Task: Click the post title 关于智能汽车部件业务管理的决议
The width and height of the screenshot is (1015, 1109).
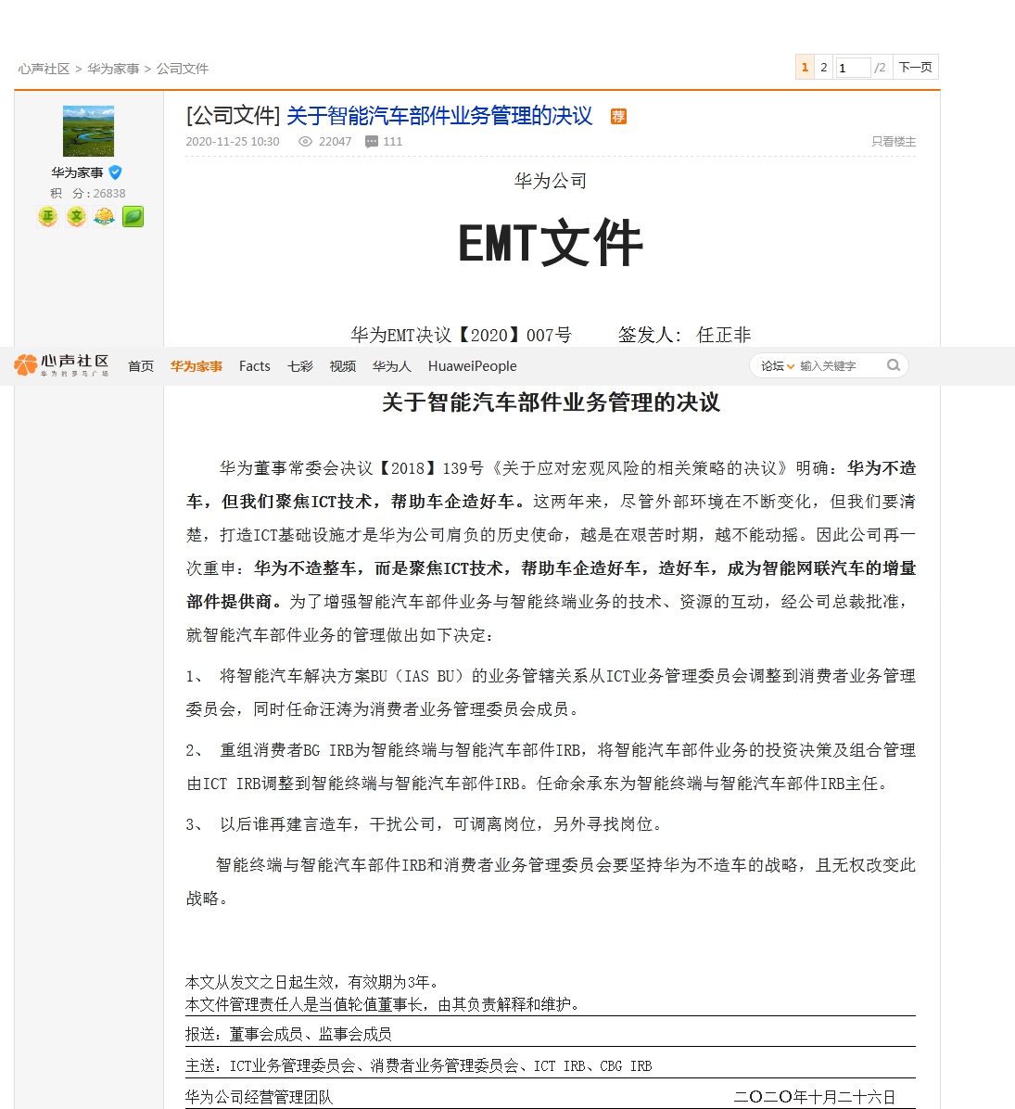Action: tap(439, 115)
